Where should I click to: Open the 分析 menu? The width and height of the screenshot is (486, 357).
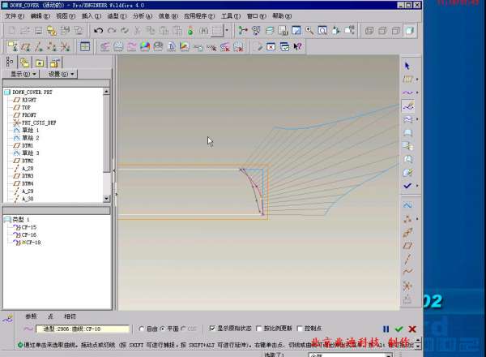(x=139, y=15)
